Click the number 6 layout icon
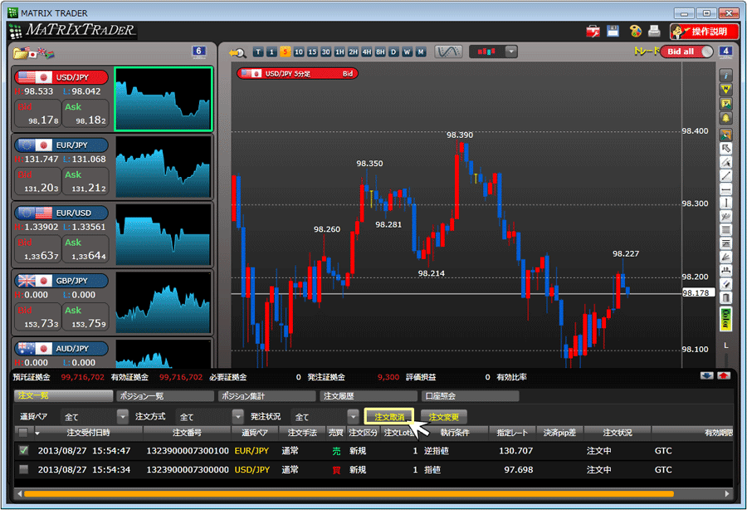This screenshot has width=747, height=510. [x=198, y=51]
